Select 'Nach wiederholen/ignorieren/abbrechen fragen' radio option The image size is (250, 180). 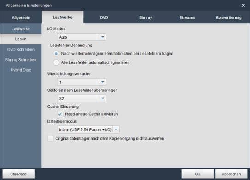(56, 54)
